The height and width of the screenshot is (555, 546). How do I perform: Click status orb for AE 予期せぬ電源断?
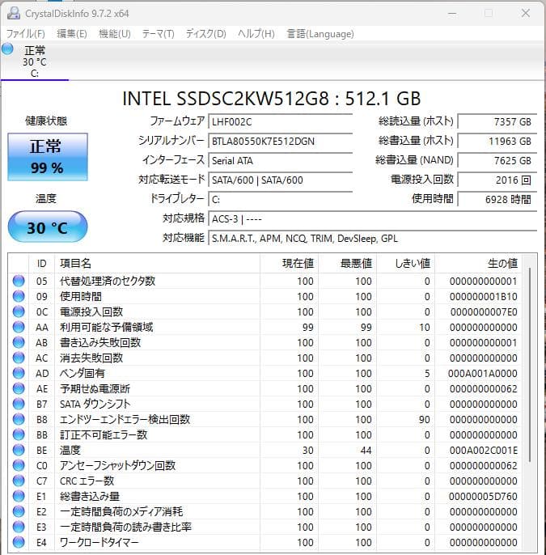(19, 388)
